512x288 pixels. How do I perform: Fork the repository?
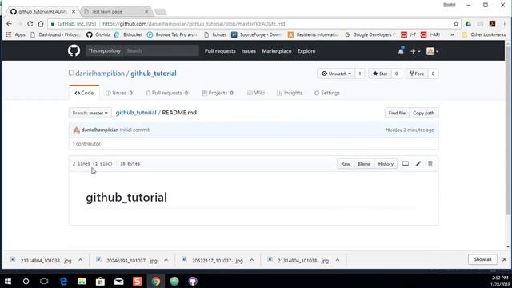point(417,74)
